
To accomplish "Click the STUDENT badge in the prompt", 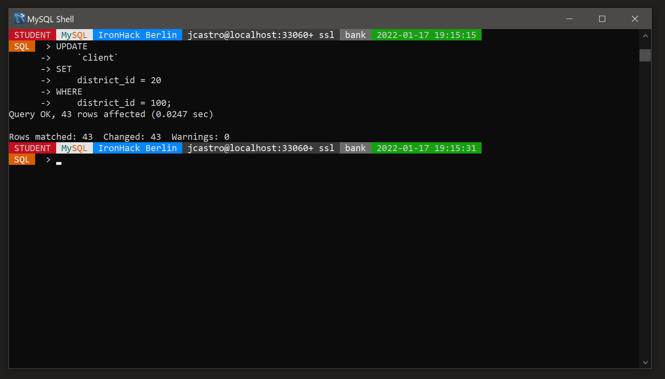I will [x=32, y=35].
